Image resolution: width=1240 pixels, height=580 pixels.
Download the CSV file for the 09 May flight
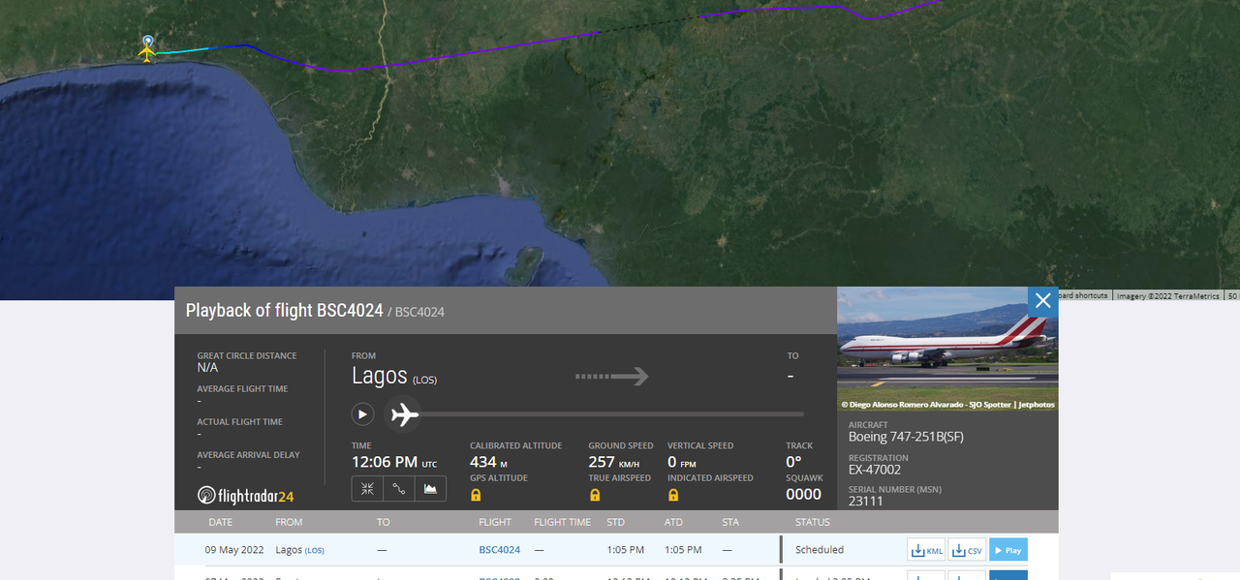pos(967,550)
